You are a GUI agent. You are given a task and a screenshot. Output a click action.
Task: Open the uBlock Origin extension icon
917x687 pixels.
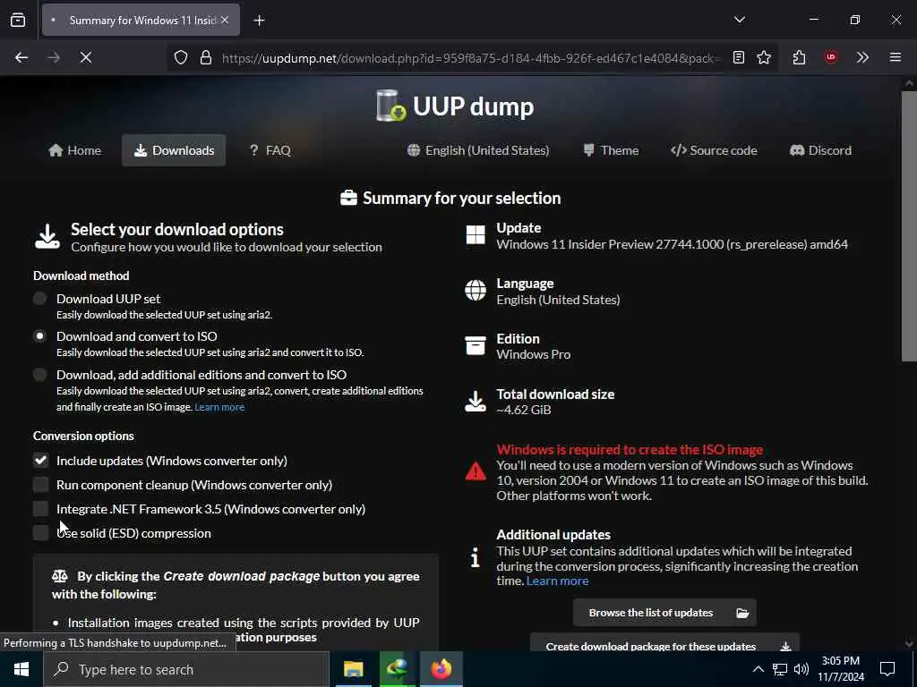pos(830,57)
